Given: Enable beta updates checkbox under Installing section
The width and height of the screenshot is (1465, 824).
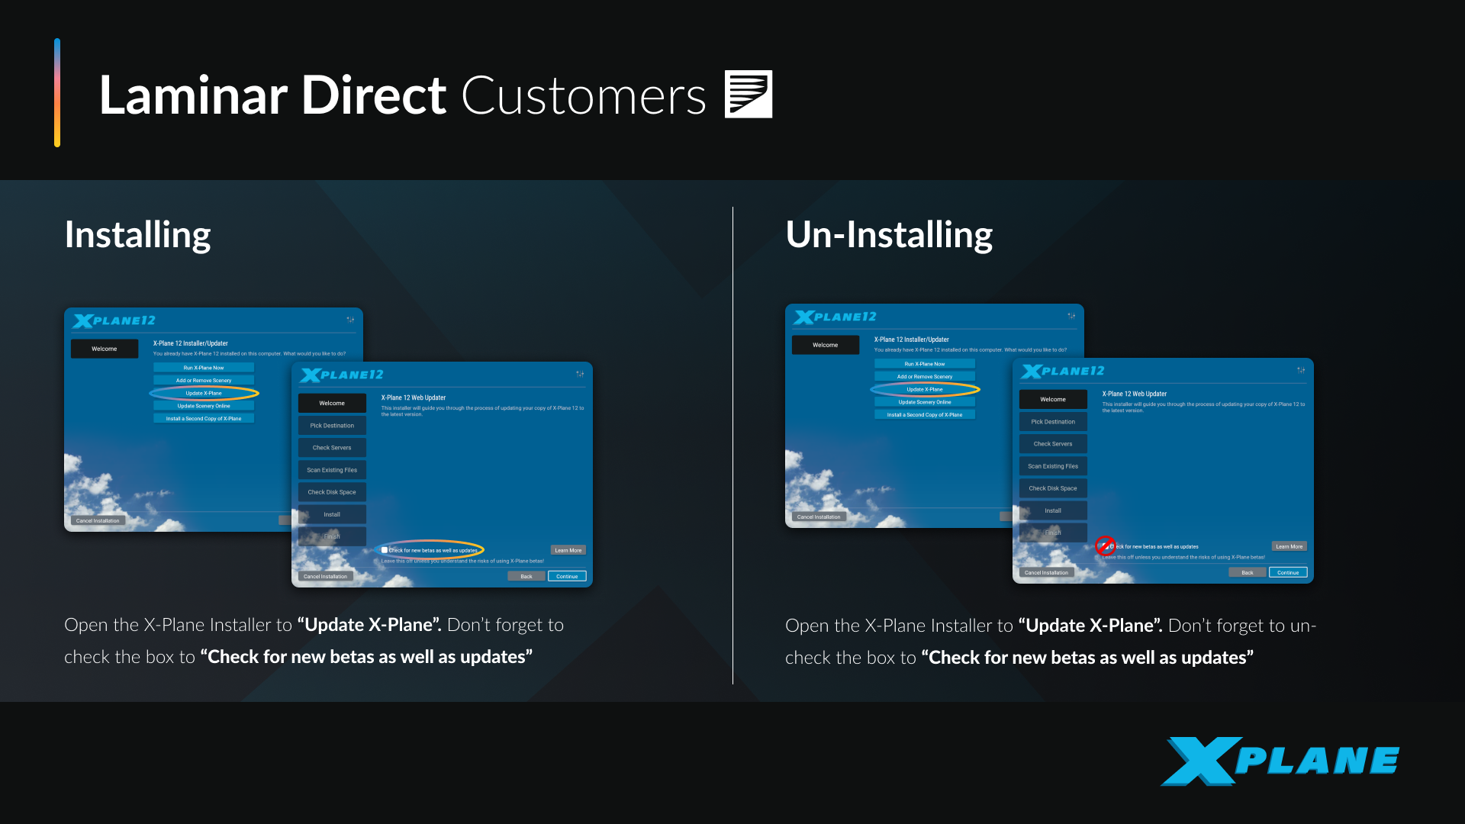Looking at the screenshot, I should pyautogui.click(x=385, y=550).
